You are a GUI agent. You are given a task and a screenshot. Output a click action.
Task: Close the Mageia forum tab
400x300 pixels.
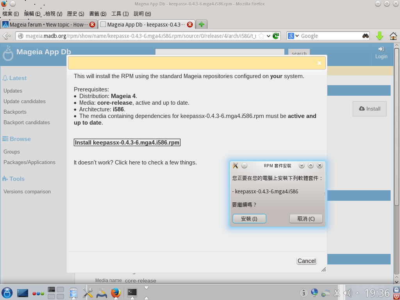(92, 25)
